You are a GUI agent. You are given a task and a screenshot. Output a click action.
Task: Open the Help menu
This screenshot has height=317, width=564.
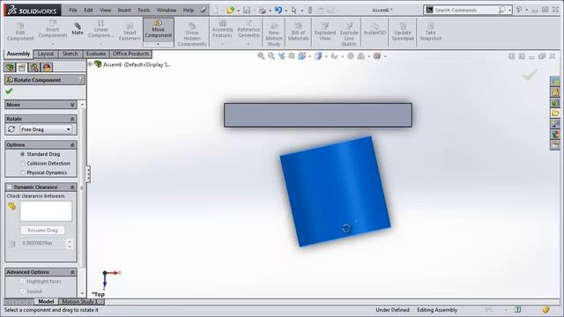pyautogui.click(x=188, y=10)
